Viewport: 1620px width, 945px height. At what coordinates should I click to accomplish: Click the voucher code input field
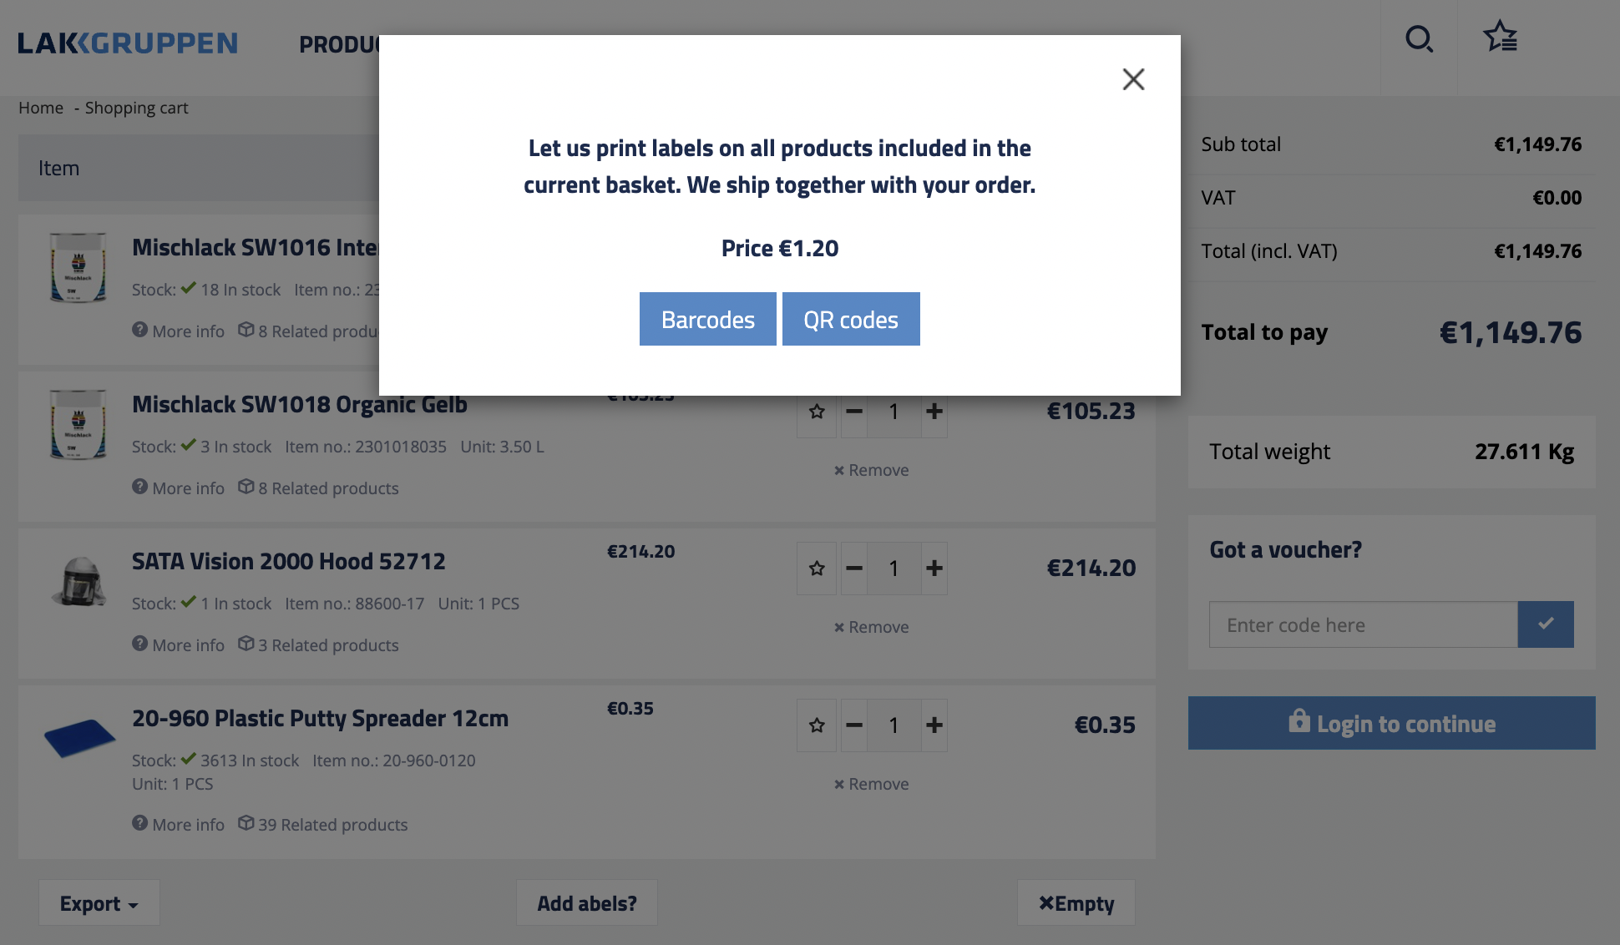coord(1363,624)
